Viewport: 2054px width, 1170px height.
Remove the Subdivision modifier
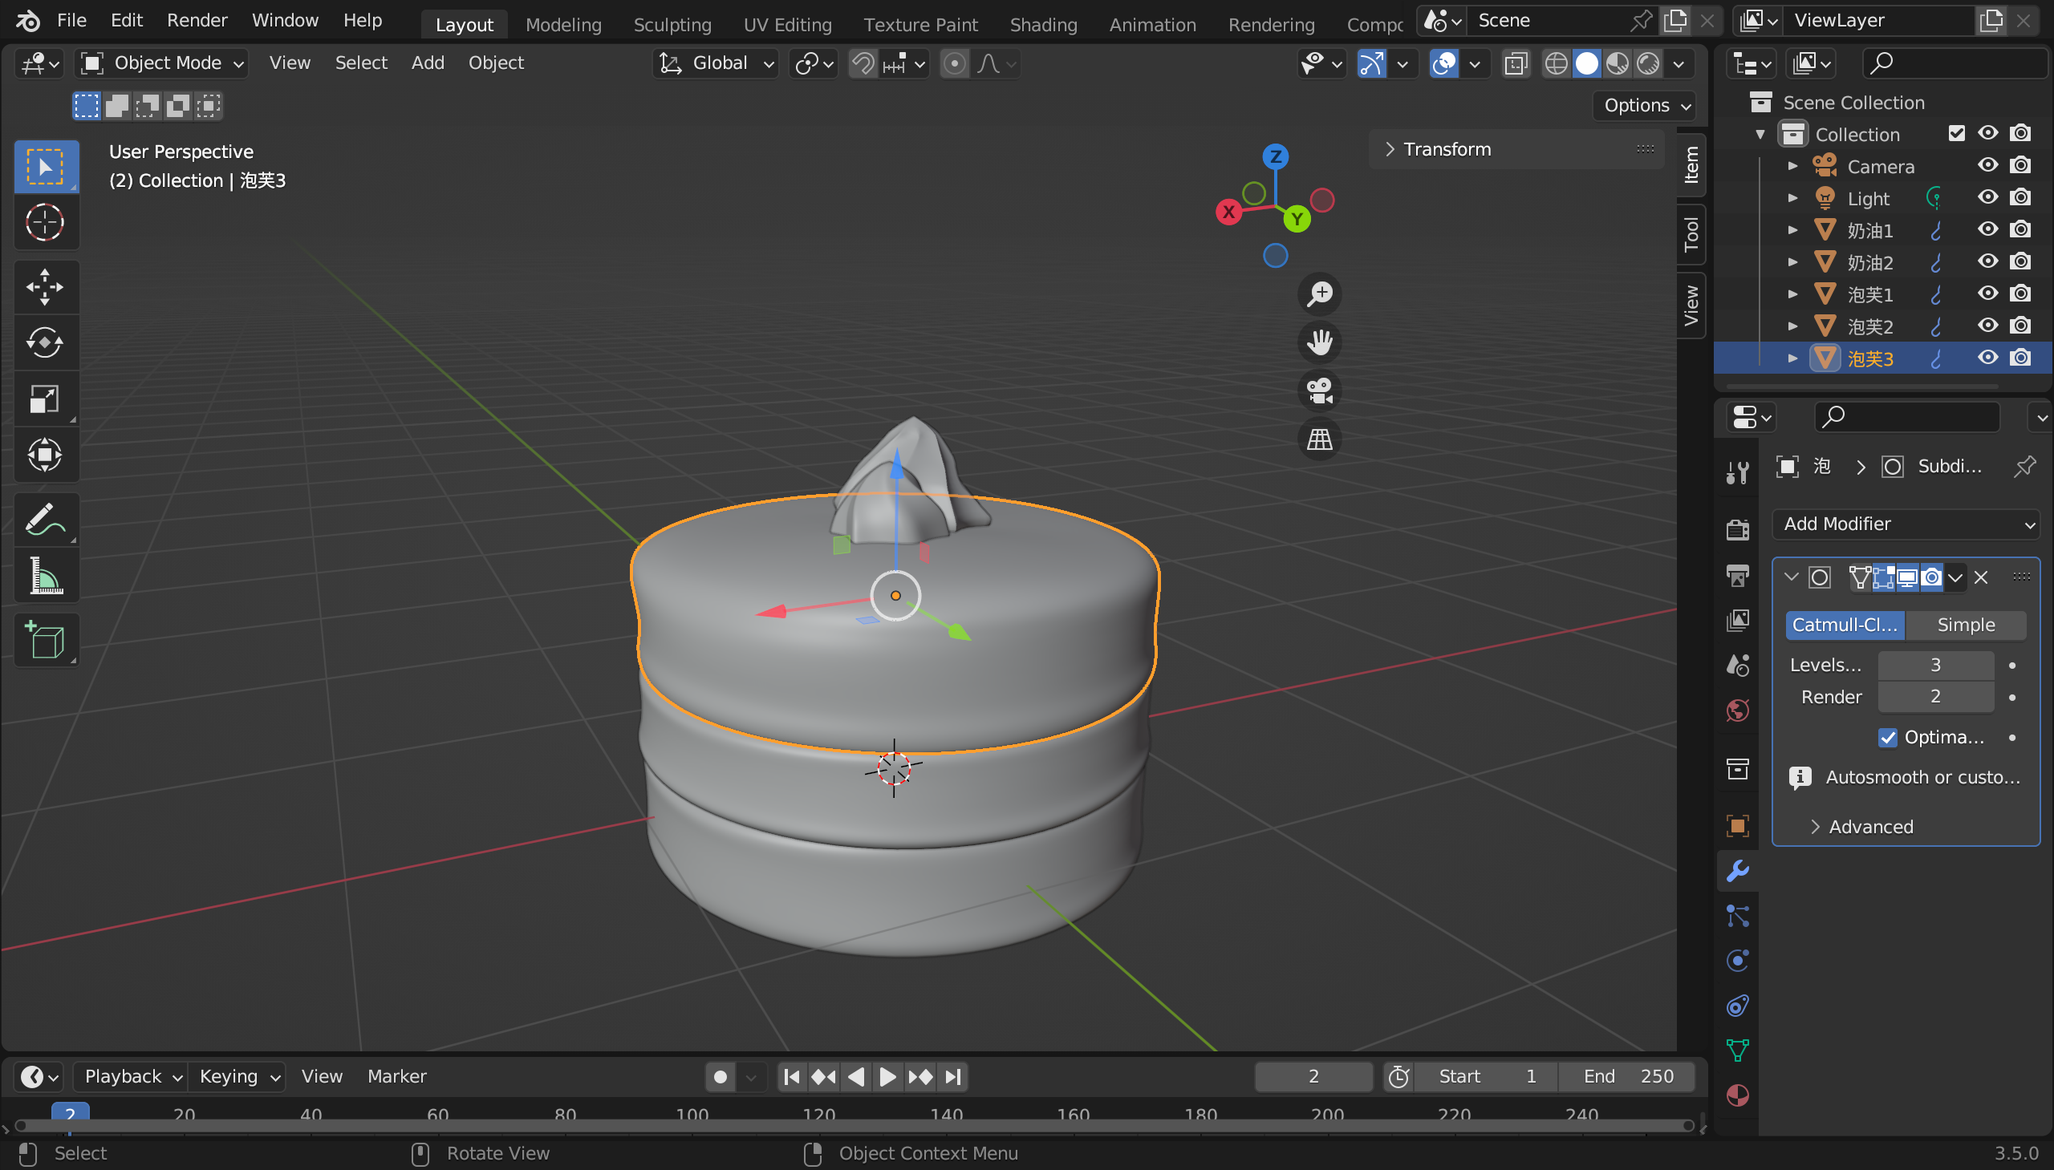1982,577
